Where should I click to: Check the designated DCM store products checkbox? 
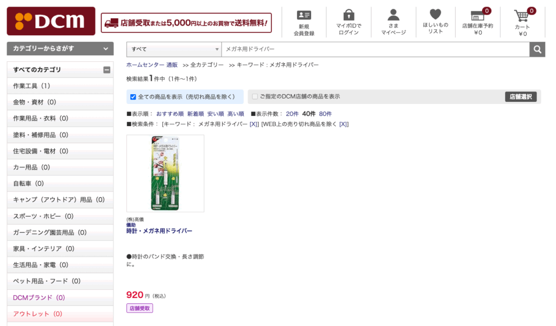255,96
